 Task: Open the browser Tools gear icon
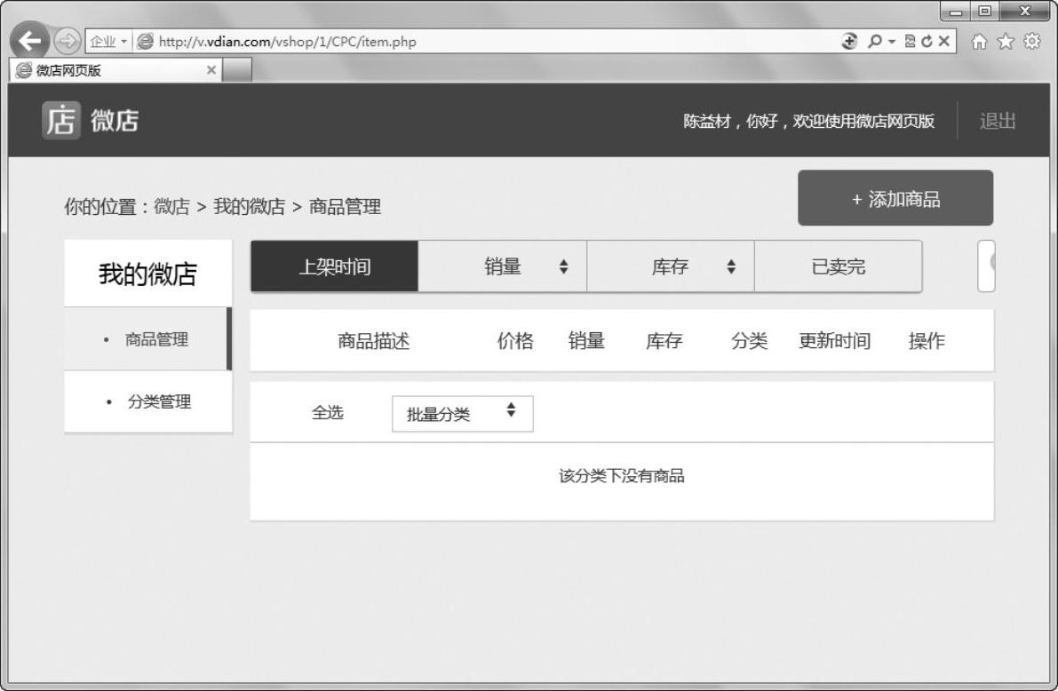coord(1031,41)
